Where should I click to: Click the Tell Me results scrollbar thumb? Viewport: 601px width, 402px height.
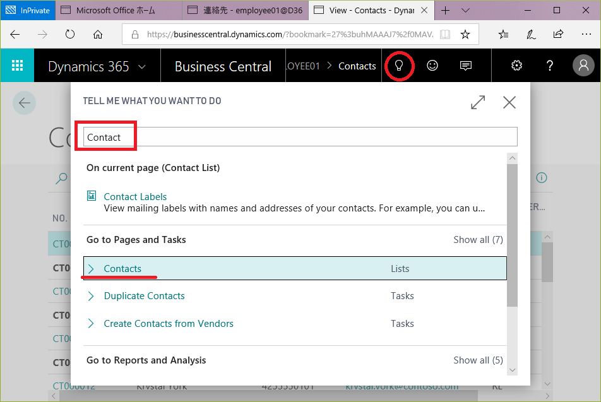512,235
